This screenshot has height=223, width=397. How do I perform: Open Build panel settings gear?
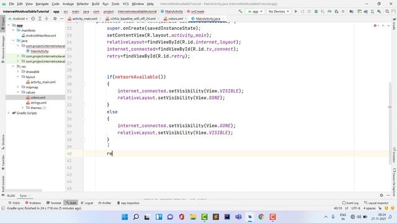(381, 195)
